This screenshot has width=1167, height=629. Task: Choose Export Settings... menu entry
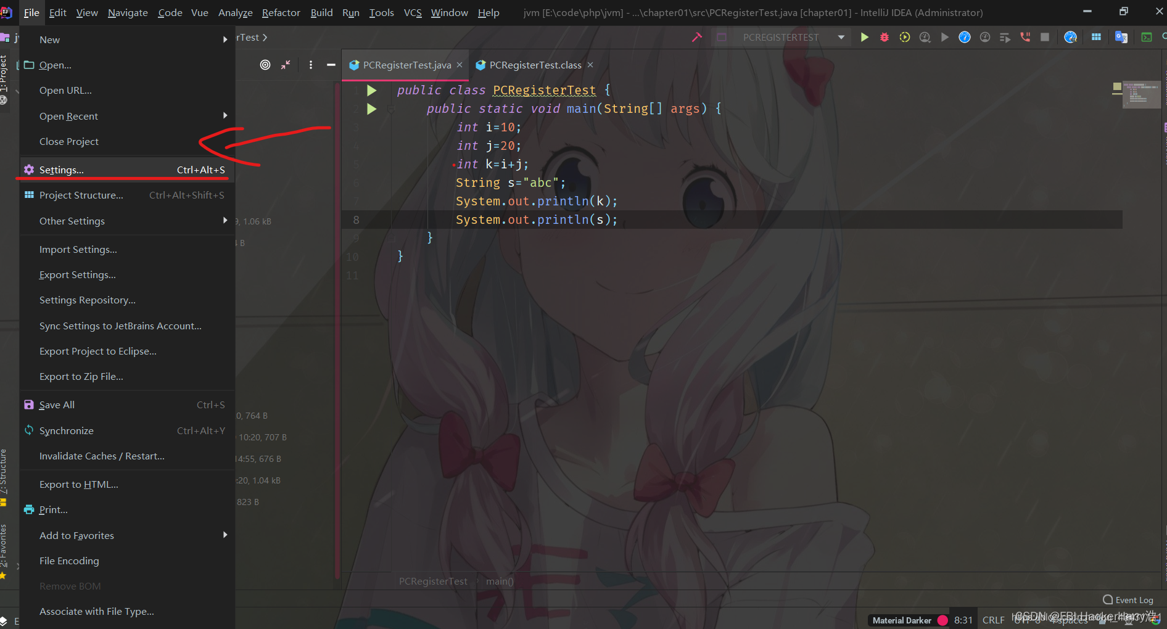pyautogui.click(x=127, y=274)
